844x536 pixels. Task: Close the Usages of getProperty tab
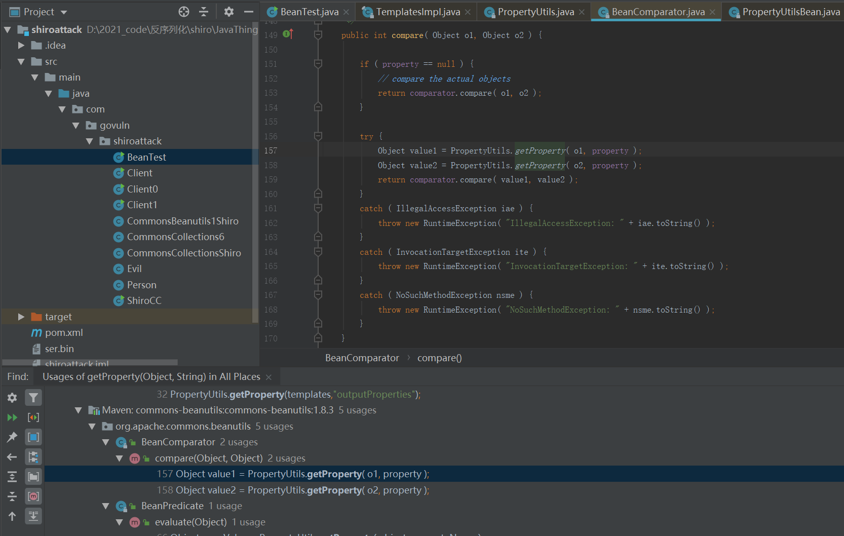[268, 377]
